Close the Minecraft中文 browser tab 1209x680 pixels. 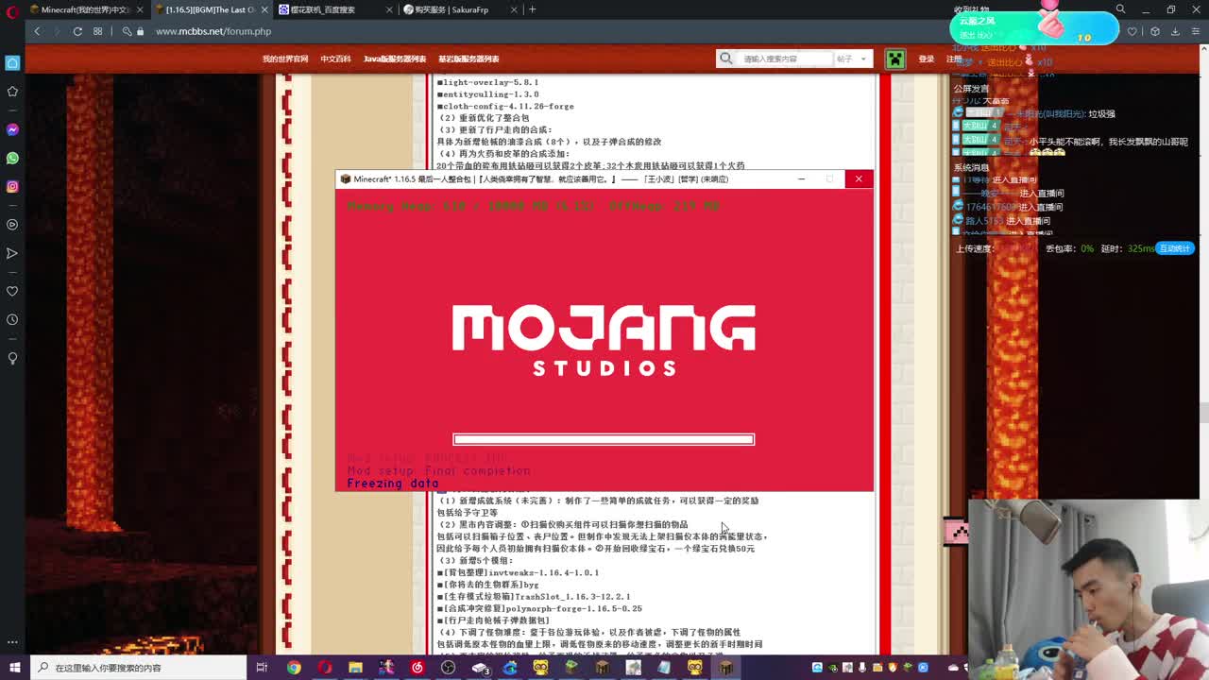[x=139, y=9]
